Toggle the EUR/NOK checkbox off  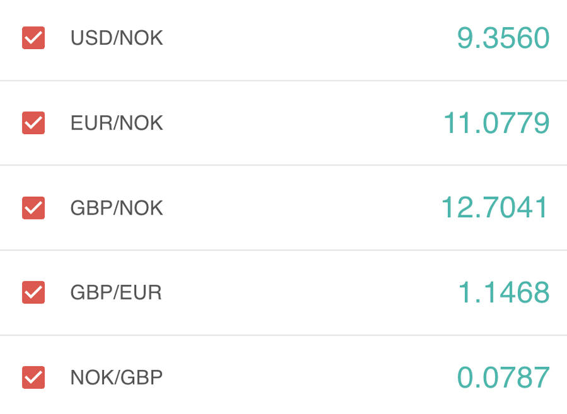tap(33, 123)
